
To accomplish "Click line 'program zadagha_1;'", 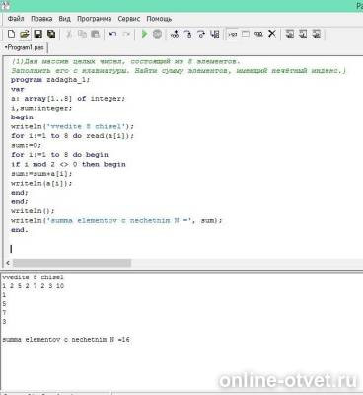I will (50, 80).
